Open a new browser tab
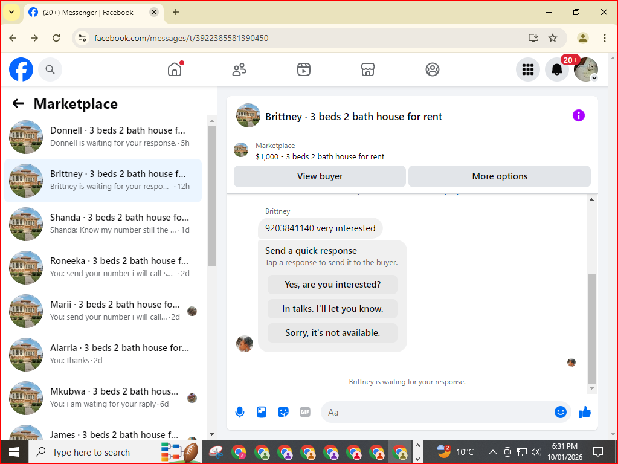The image size is (618, 464). click(x=176, y=12)
